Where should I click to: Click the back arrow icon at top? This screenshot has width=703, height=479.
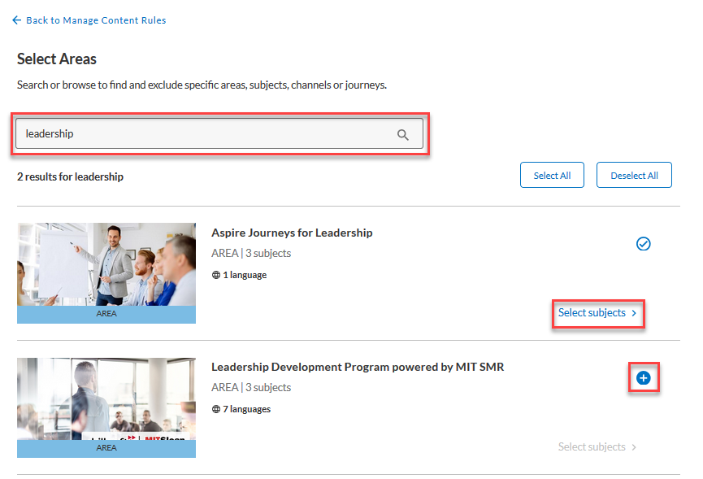tap(17, 20)
